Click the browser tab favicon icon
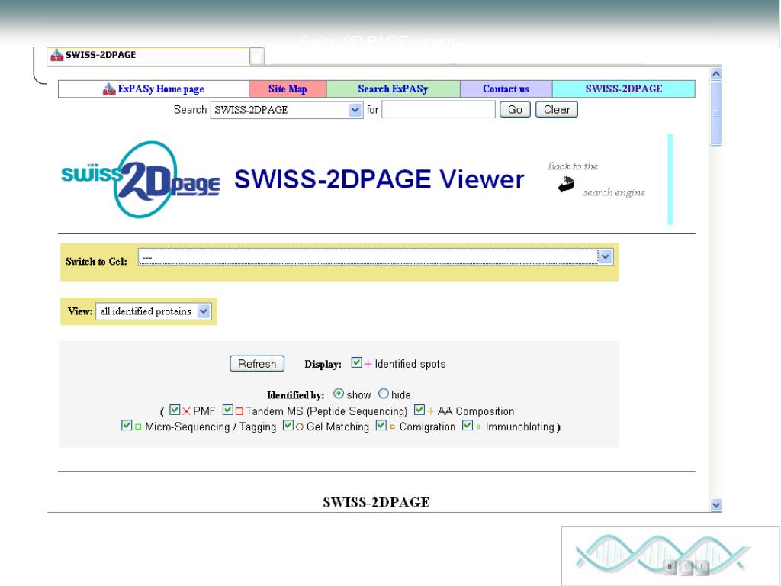The height and width of the screenshot is (586, 781). click(x=56, y=55)
